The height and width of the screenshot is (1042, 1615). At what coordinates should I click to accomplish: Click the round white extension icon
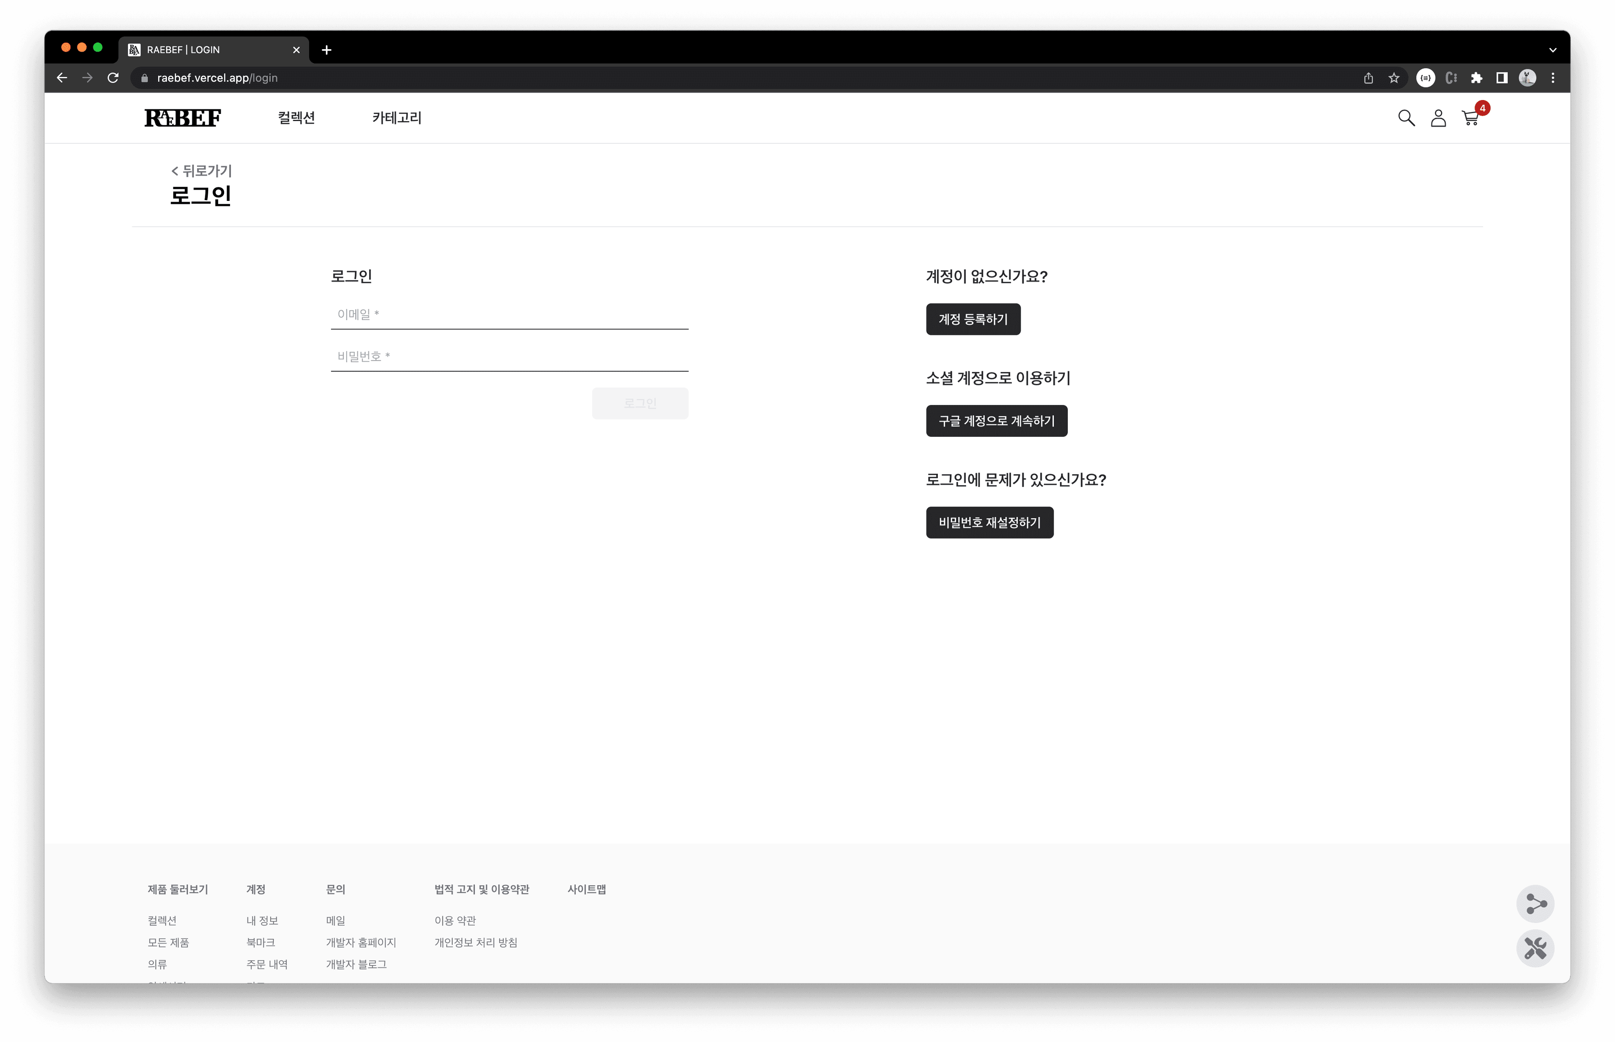[1425, 78]
